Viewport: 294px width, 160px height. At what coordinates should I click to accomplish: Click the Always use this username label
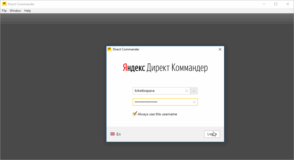tap(157, 114)
